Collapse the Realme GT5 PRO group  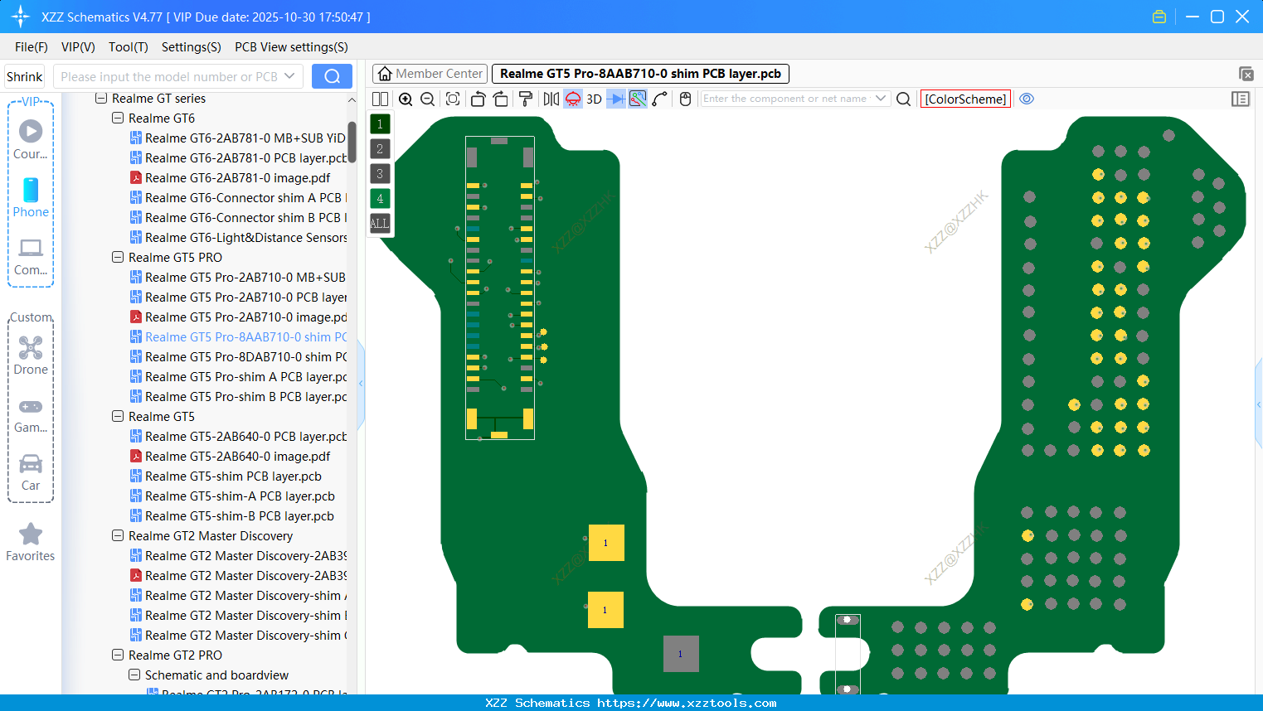117,257
